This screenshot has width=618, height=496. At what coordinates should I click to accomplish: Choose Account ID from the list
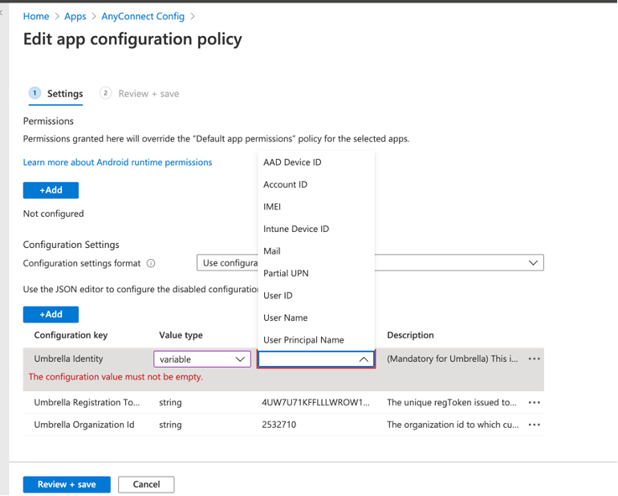click(x=285, y=185)
